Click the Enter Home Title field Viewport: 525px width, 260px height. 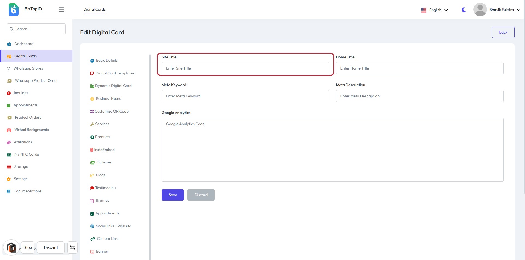419,68
